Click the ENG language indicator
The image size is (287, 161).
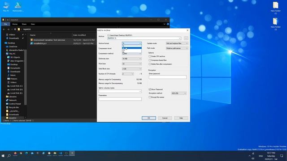click(261, 156)
